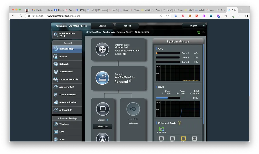The width and height of the screenshot is (259, 154).
Task: Click the USB port icon in Ethernet Ports
Action: coord(194,139)
